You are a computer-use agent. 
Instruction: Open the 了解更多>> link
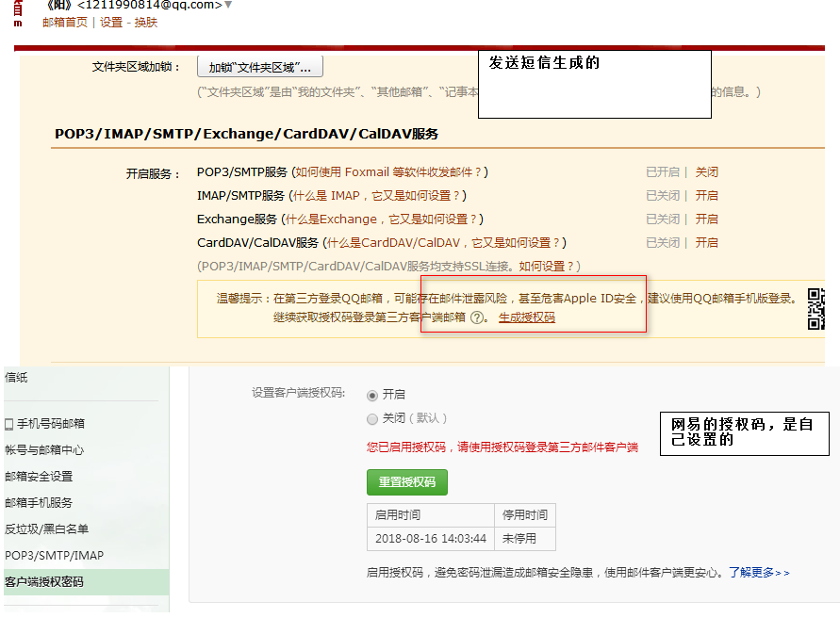click(x=759, y=573)
